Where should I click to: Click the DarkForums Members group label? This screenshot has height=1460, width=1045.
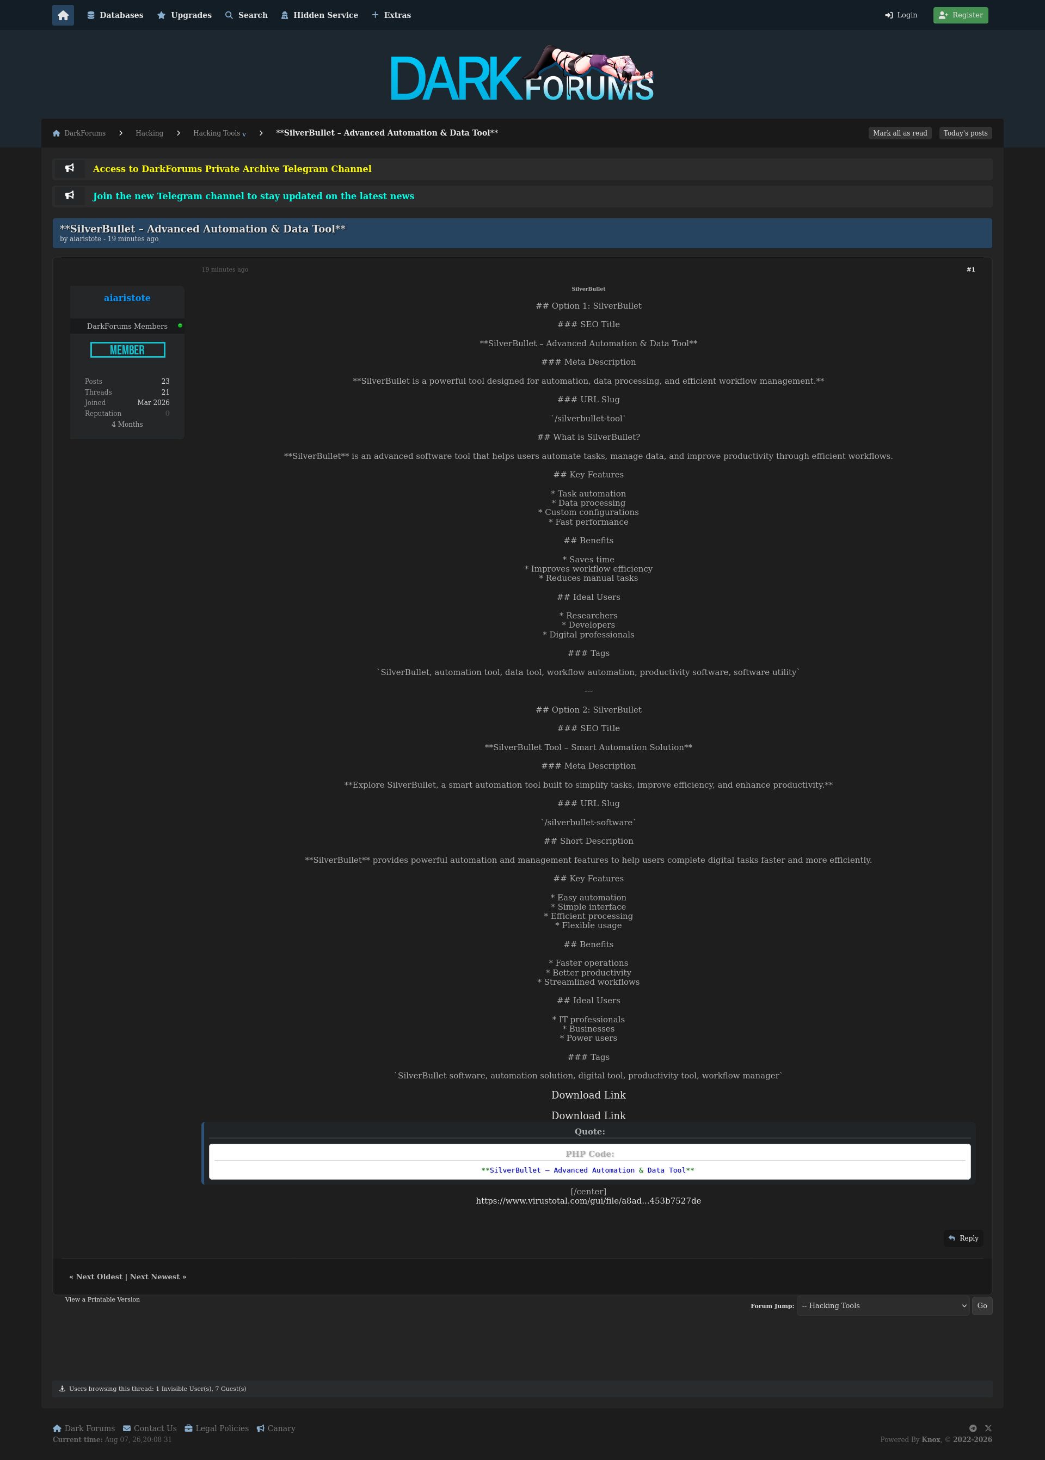[x=127, y=326]
